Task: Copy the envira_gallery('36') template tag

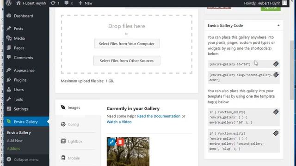Action: coord(276,112)
